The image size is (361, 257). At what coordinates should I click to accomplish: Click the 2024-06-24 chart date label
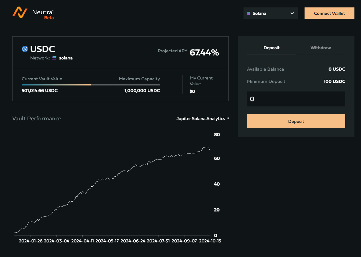133,241
